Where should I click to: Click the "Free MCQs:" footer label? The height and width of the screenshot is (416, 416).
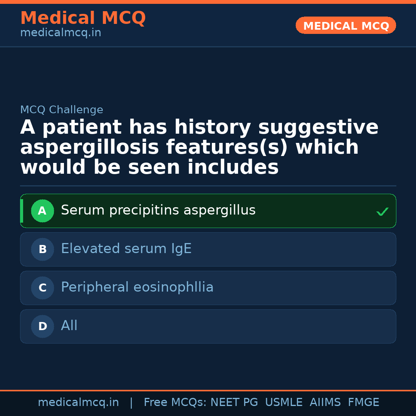[175, 403]
